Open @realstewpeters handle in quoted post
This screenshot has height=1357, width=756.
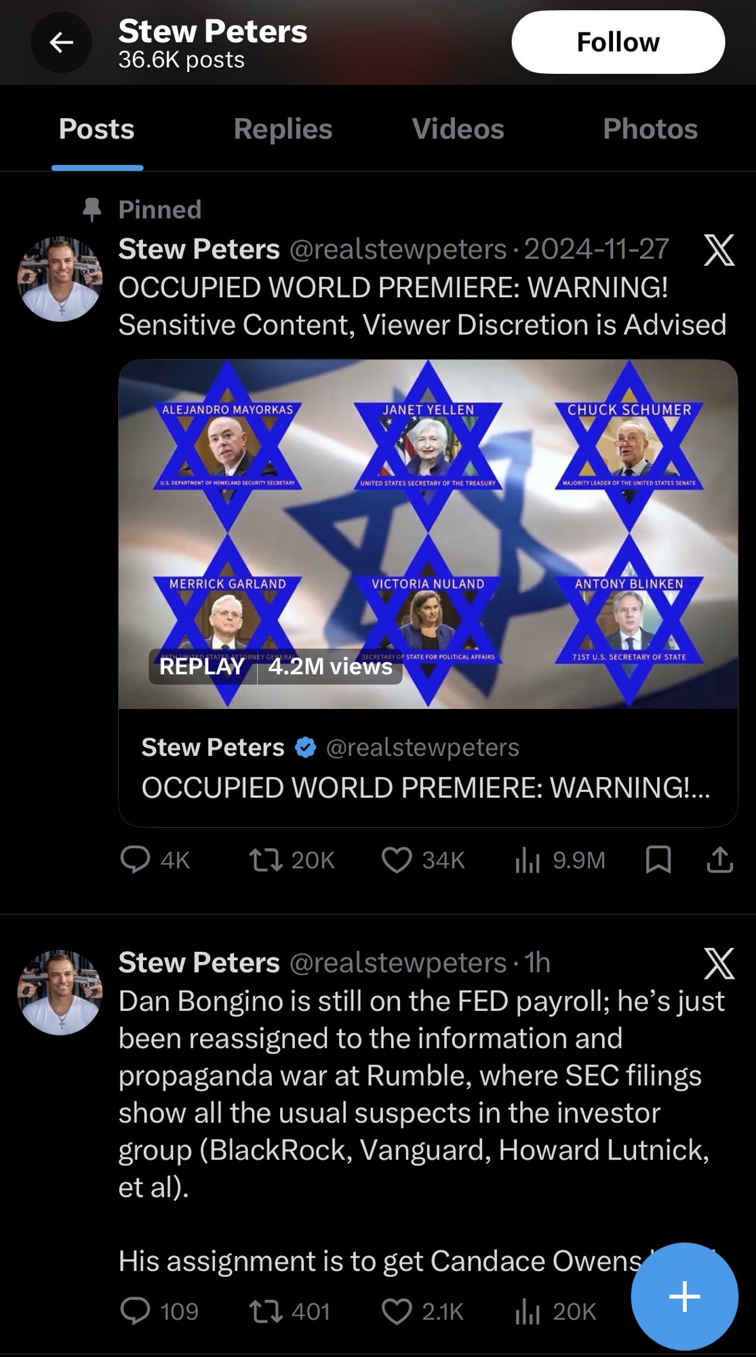point(422,747)
